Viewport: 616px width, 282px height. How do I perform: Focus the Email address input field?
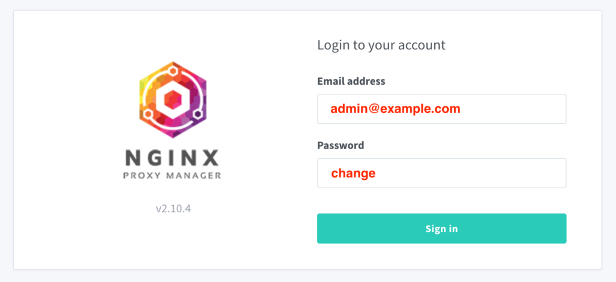(442, 109)
